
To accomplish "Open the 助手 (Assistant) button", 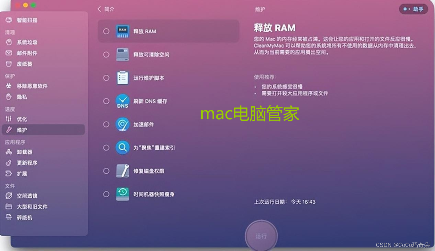I will point(413,9).
